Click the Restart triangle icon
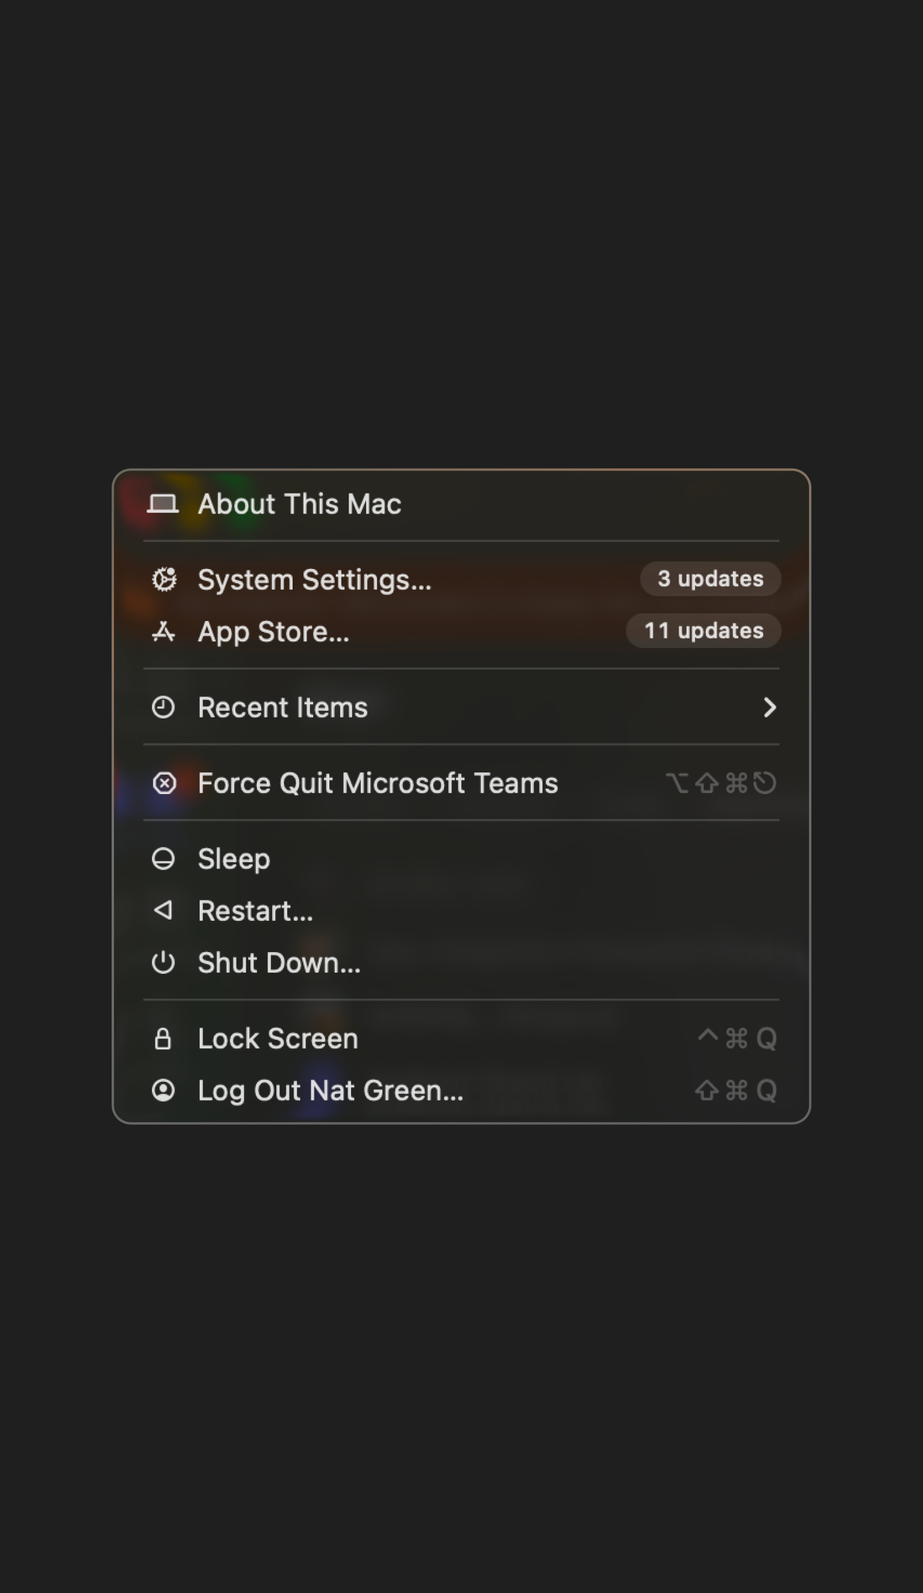Image resolution: width=923 pixels, height=1593 pixels. click(x=163, y=911)
